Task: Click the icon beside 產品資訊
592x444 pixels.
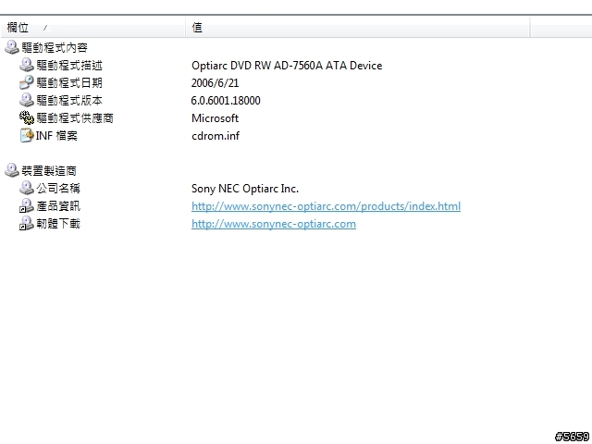Action: coord(27,205)
